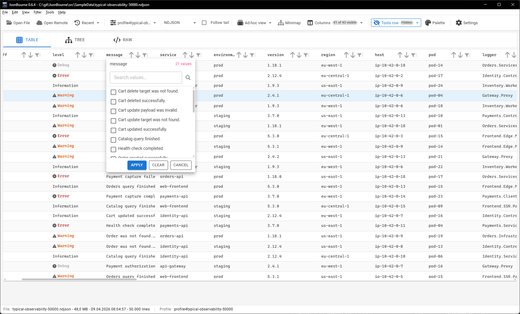Check 'Cart update payload was invalid.'

pyautogui.click(x=113, y=111)
